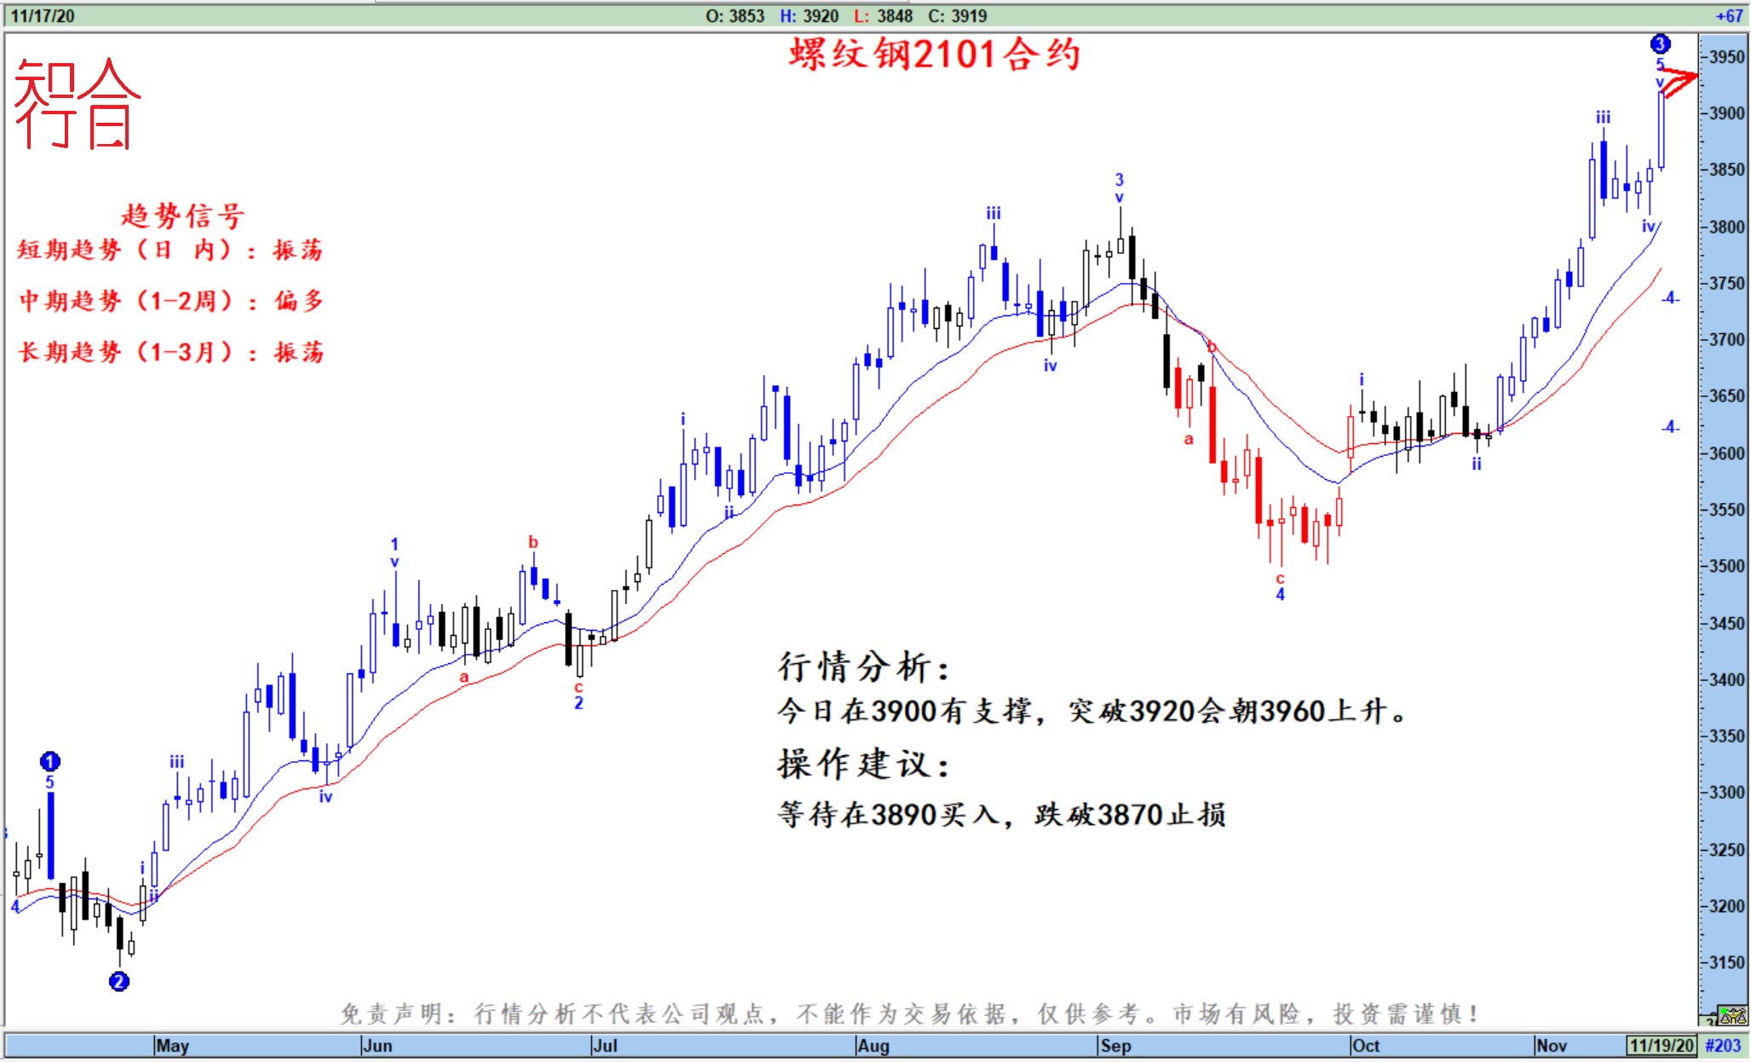This screenshot has width=1751, height=1062.
Task: Select the Aug marker on time axis
Action: [873, 1046]
